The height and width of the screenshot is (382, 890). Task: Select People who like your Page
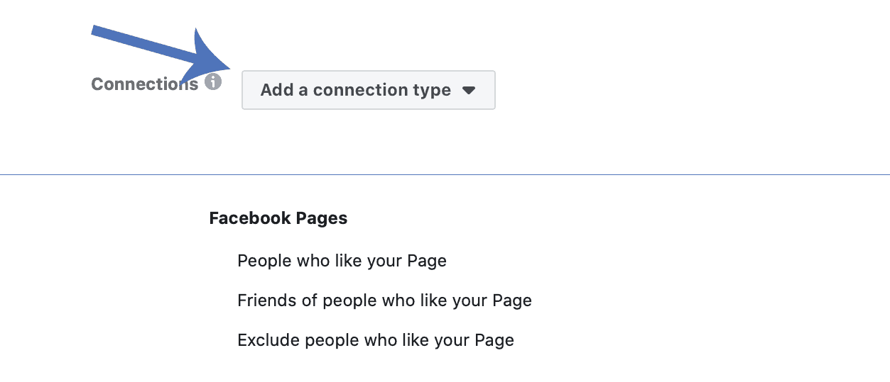pyautogui.click(x=342, y=261)
